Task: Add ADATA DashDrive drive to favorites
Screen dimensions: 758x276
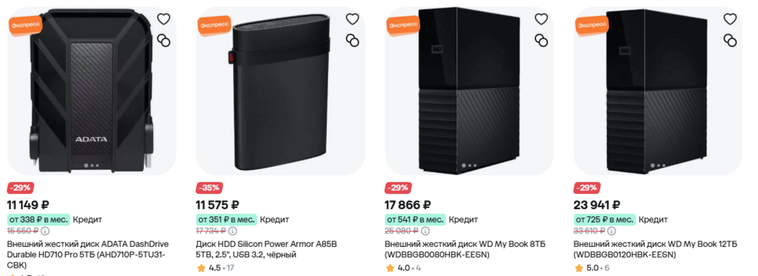Action: click(x=164, y=19)
